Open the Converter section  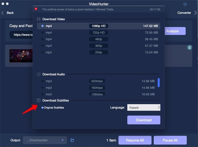click(x=184, y=13)
